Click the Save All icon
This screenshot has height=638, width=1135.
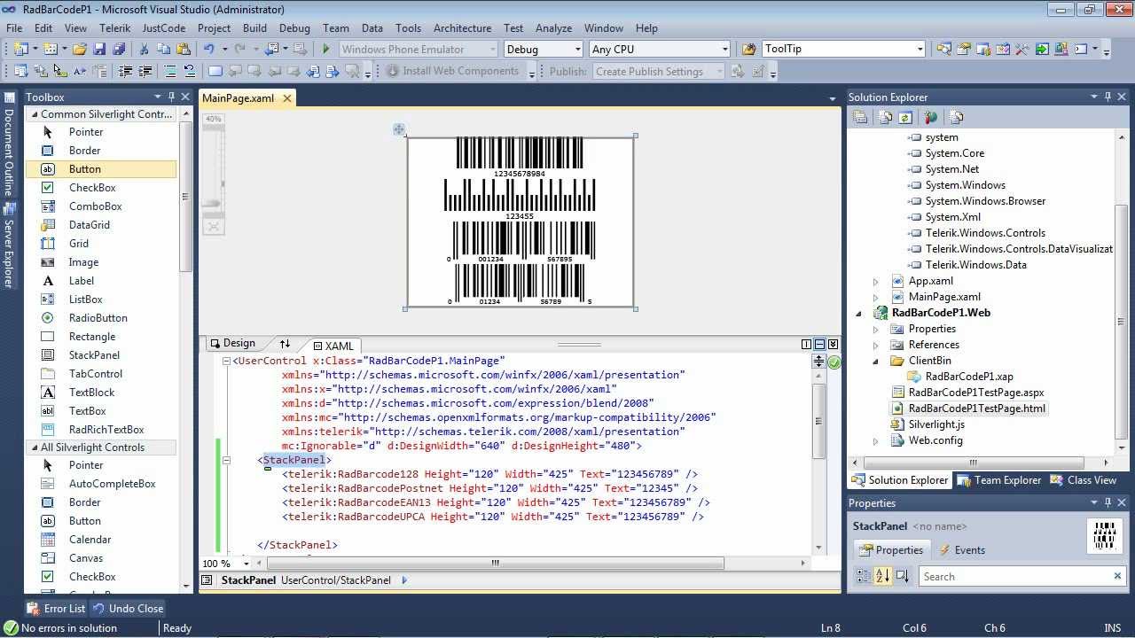119,49
